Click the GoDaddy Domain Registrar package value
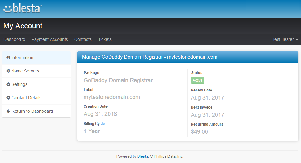The width and height of the screenshot is (301, 163). click(118, 80)
